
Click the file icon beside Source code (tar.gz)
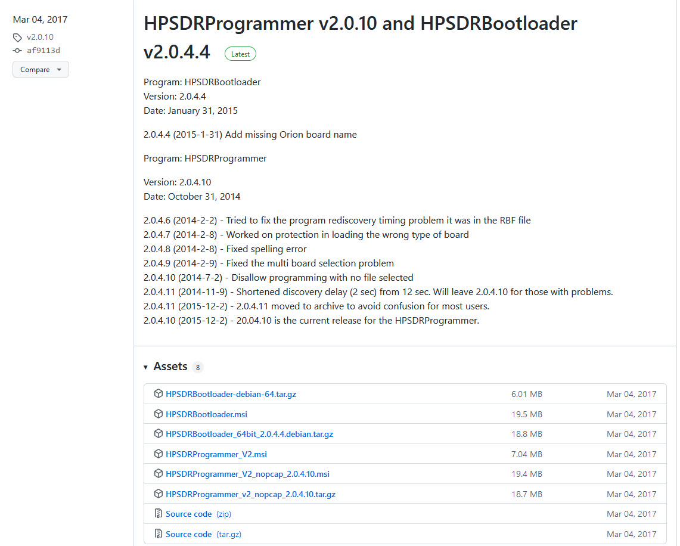pyautogui.click(x=159, y=533)
